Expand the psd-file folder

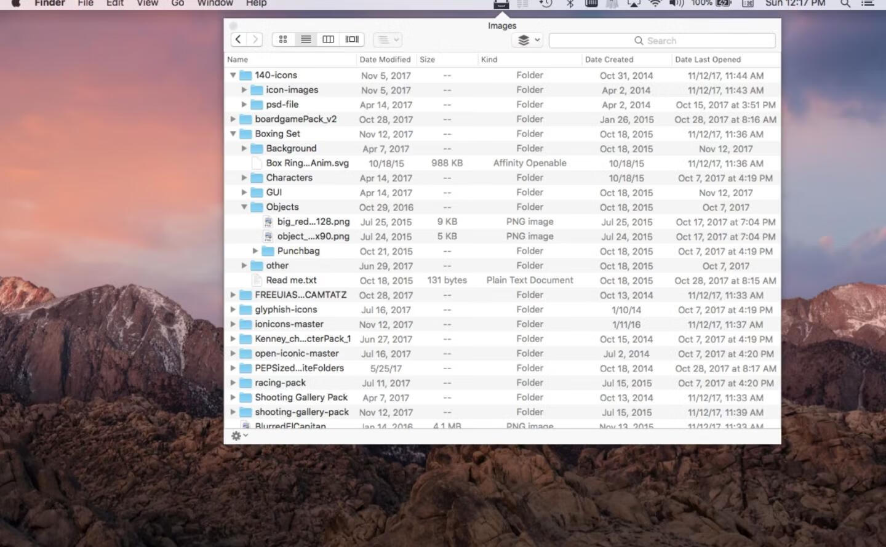tap(244, 105)
